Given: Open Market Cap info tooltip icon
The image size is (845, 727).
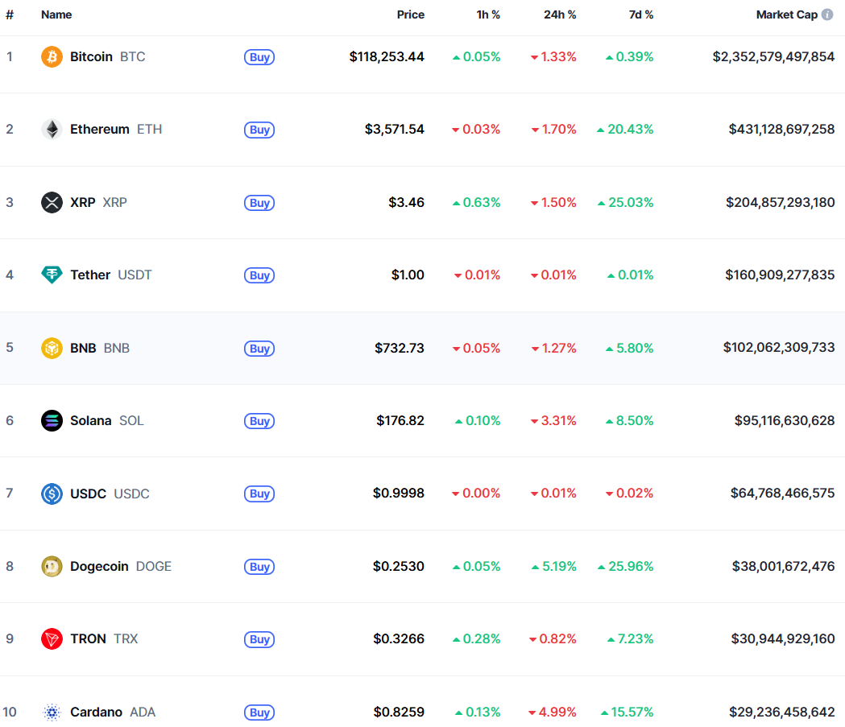Looking at the screenshot, I should click(827, 14).
